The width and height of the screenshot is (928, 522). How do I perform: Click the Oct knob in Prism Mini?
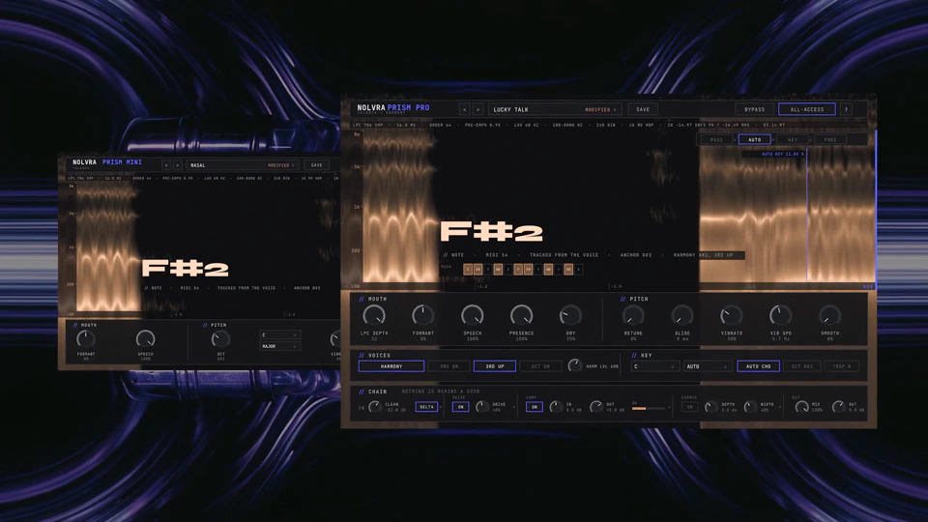click(x=220, y=338)
